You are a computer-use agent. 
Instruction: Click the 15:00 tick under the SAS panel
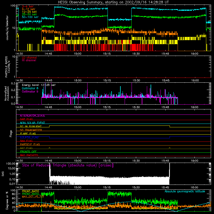[78, 188]
